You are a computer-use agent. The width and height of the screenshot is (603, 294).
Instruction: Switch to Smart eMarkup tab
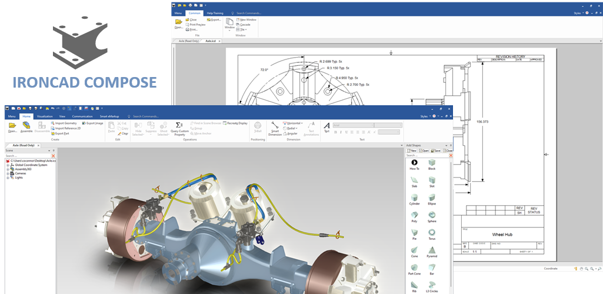[109, 116]
